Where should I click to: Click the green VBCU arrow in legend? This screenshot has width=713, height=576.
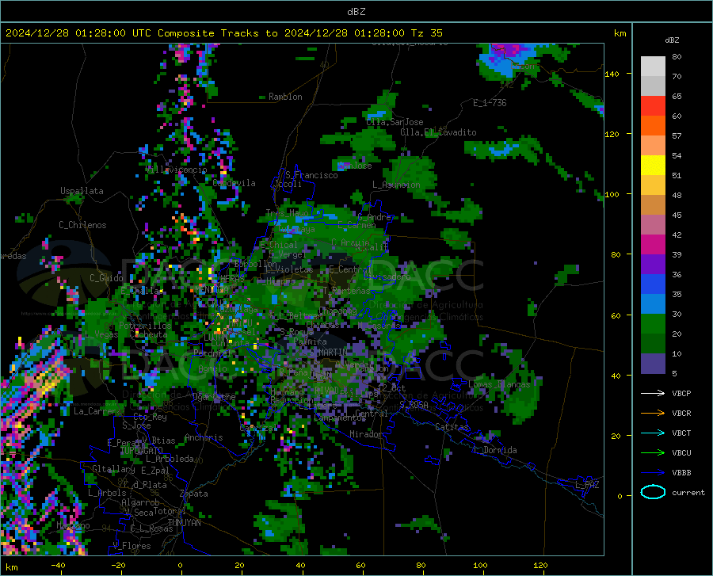point(653,453)
